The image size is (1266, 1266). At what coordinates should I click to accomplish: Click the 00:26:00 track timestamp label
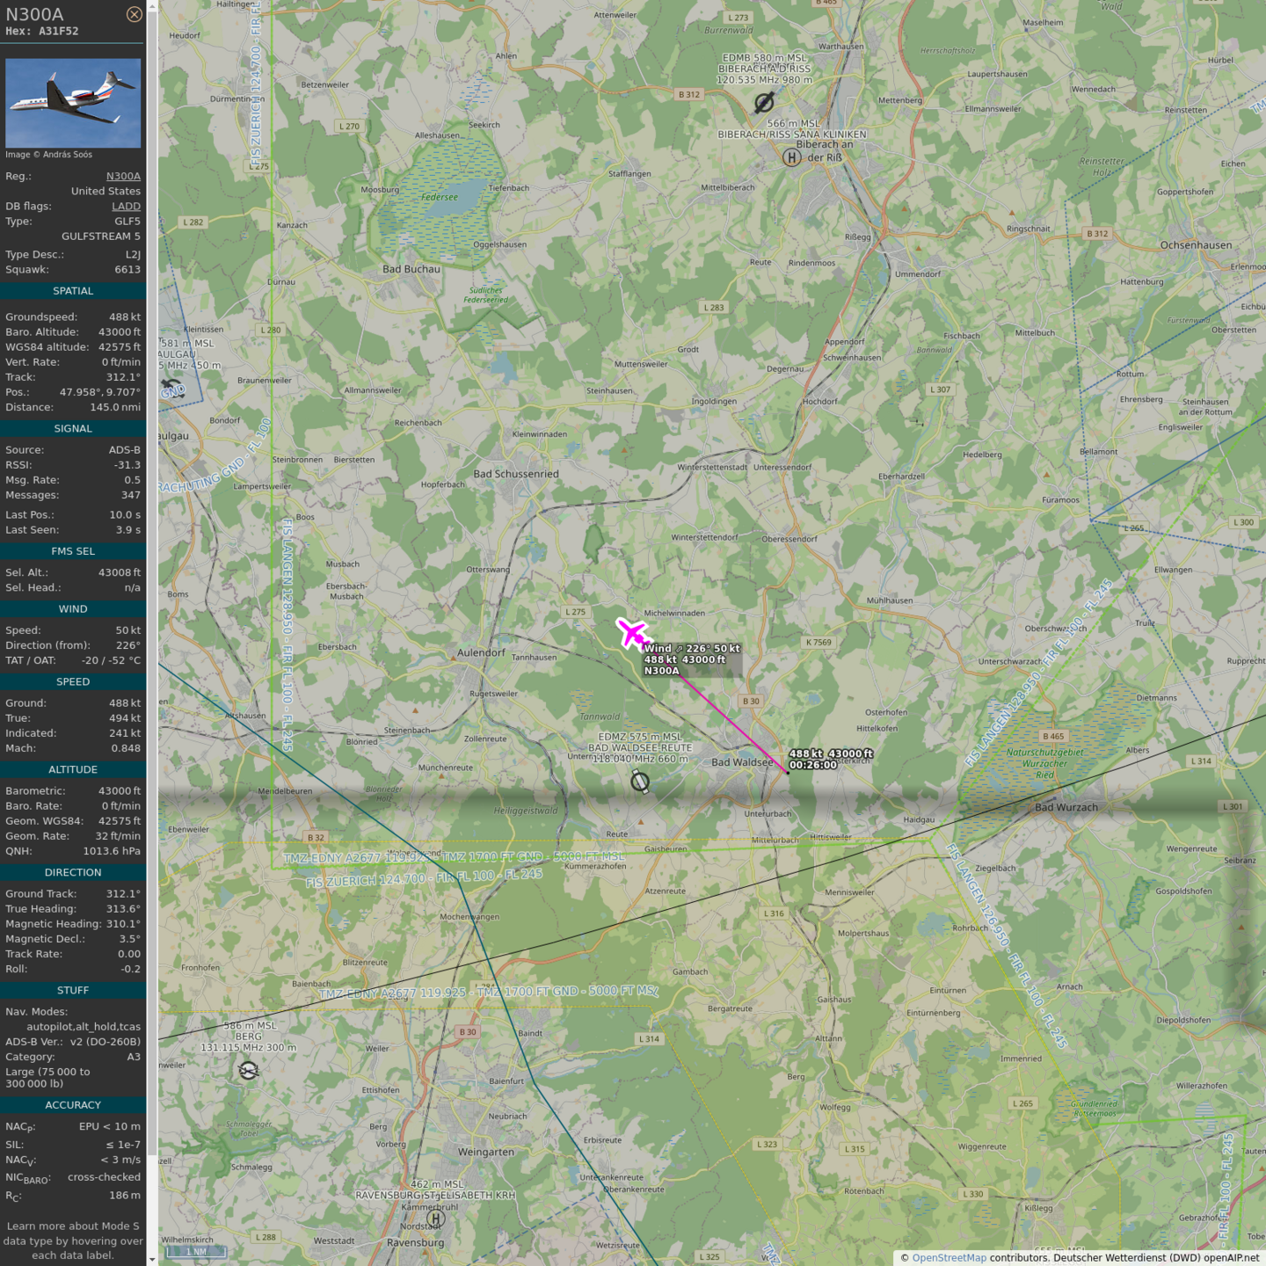point(813,765)
